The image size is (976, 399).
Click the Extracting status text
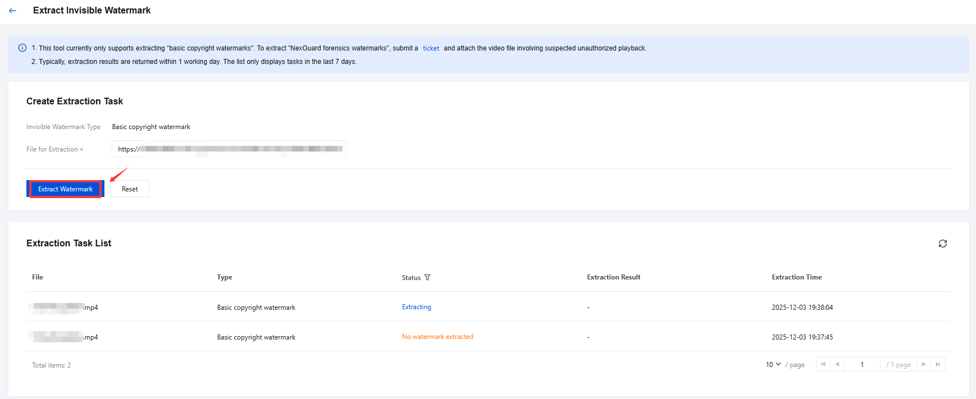point(417,308)
